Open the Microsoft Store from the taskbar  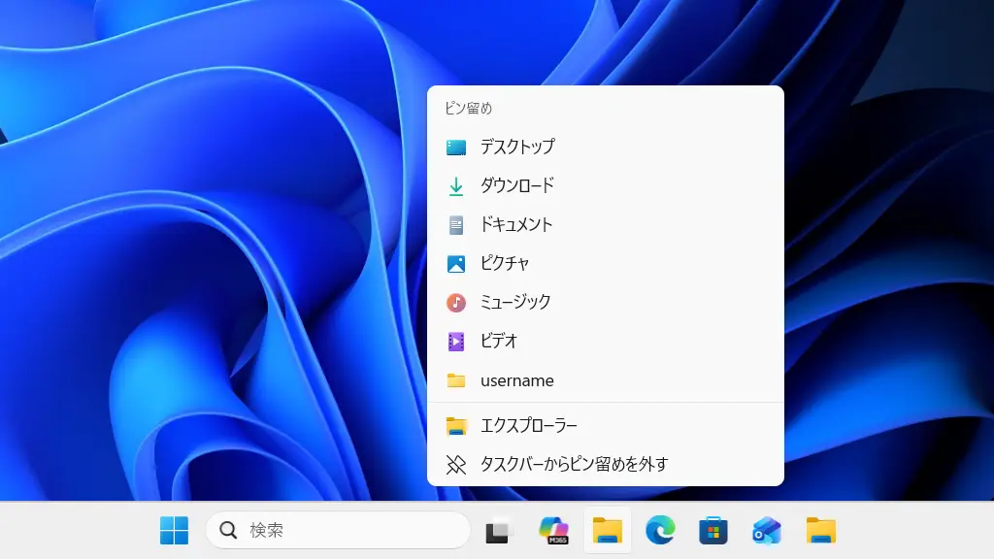[x=713, y=531]
